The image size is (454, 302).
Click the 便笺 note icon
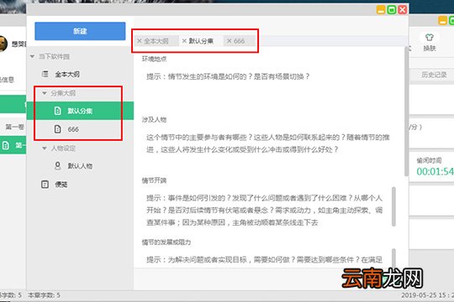tap(45, 184)
